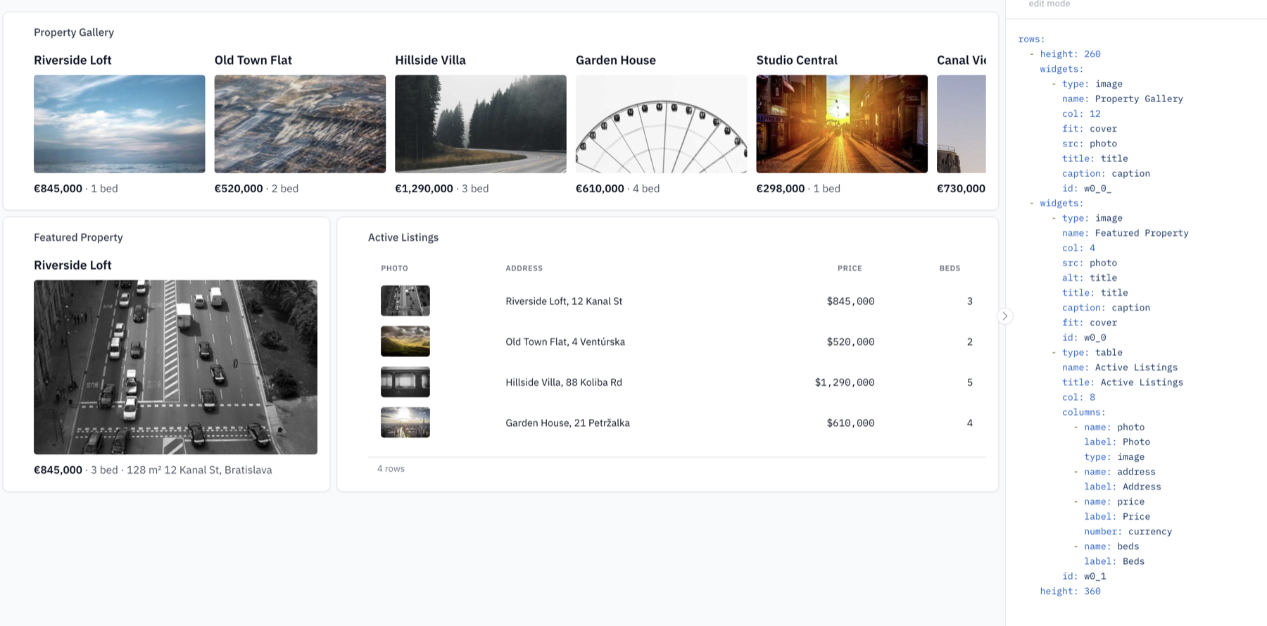Click the "€1,290,000 · 3 bed" caption
Screen dimensions: 1267x626
point(442,189)
